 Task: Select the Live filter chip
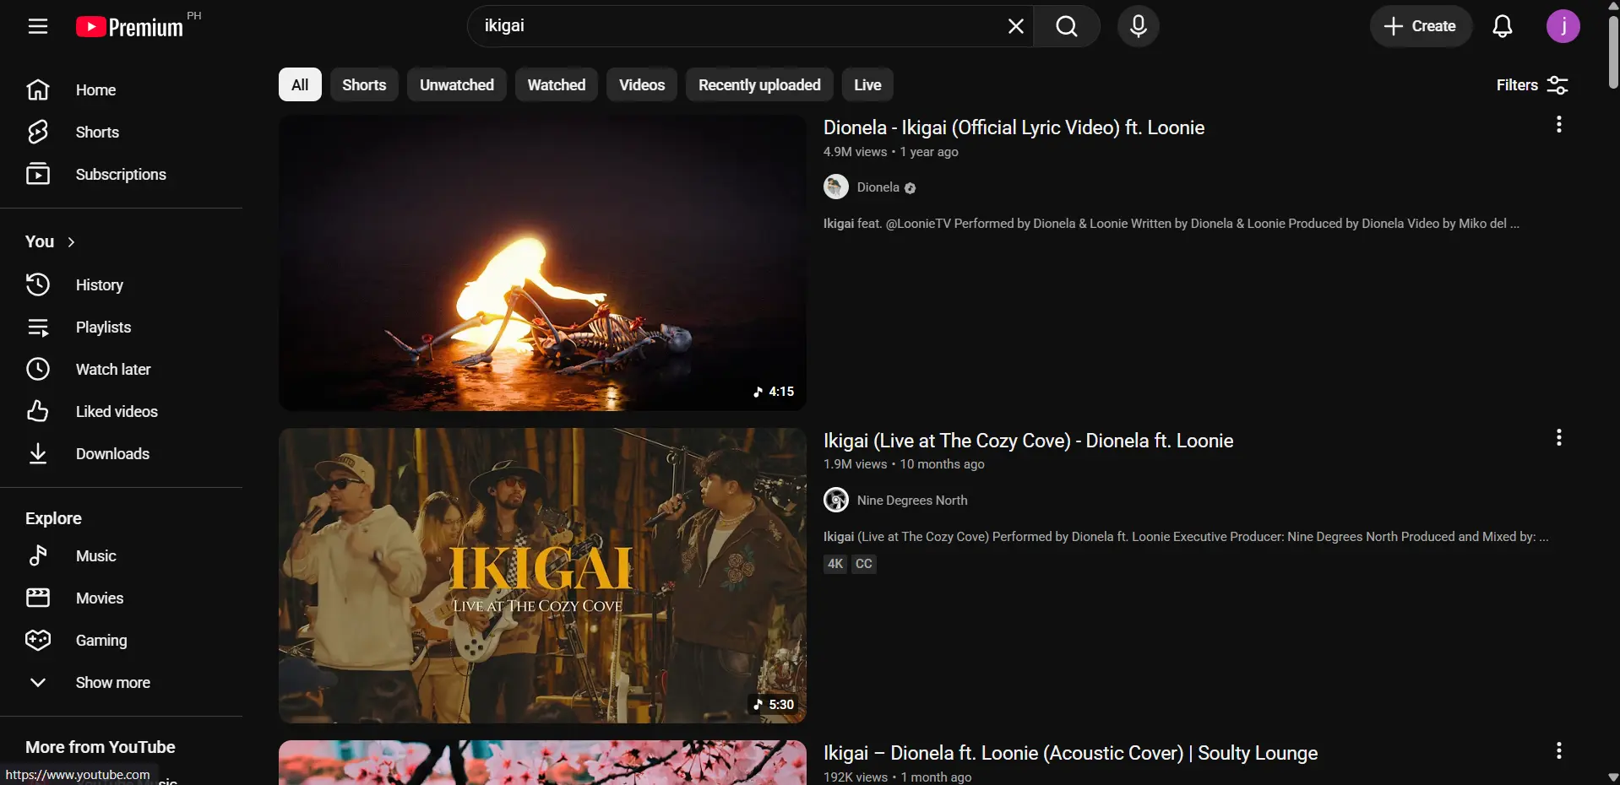(x=867, y=84)
